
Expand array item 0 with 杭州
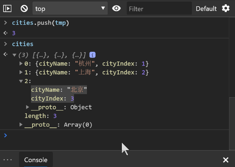tap(21, 64)
